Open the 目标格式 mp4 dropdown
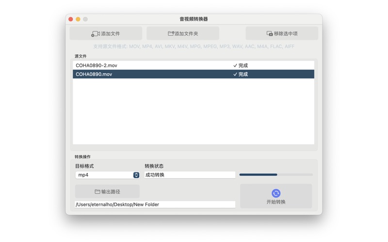 (107, 175)
